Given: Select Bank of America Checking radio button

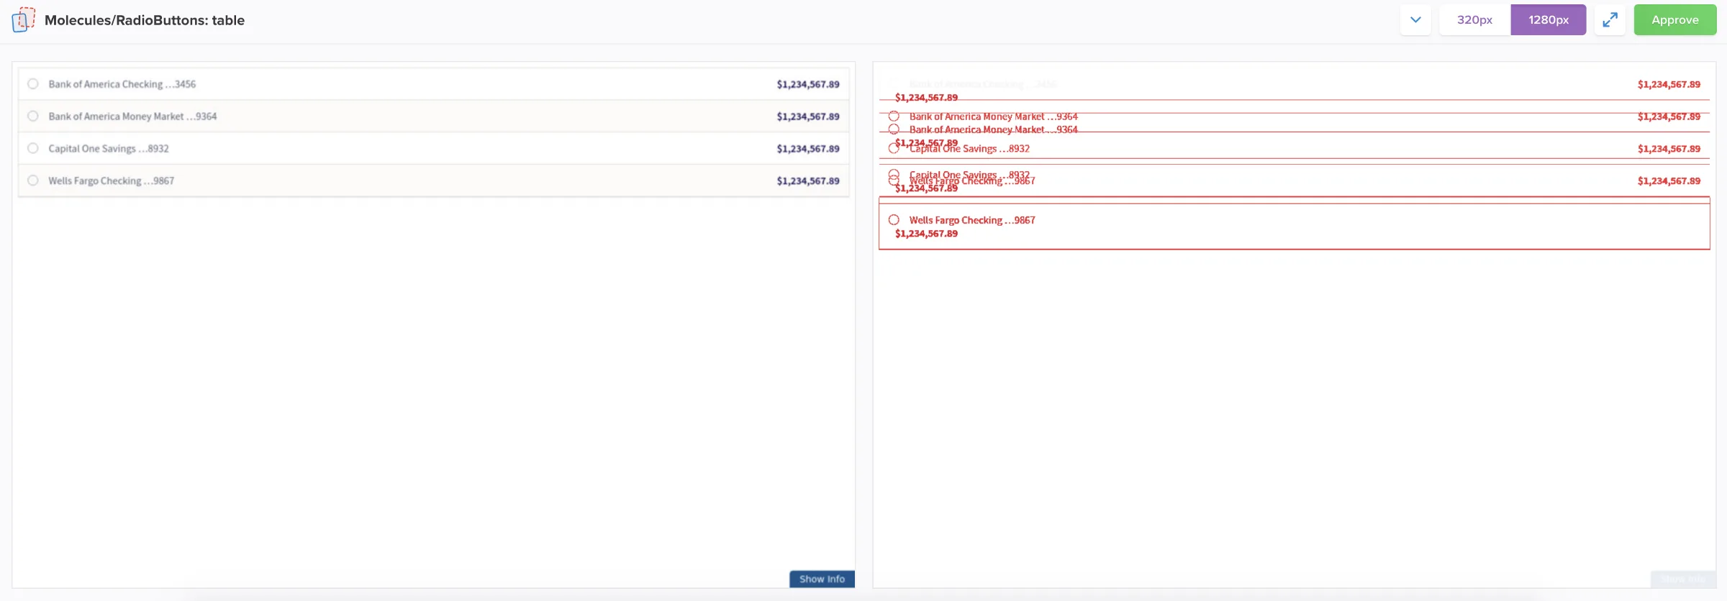Looking at the screenshot, I should pyautogui.click(x=33, y=84).
